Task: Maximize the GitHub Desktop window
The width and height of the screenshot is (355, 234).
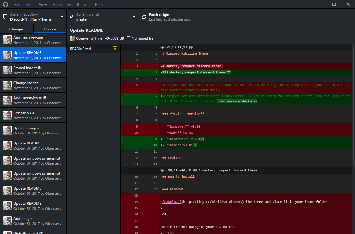Action: click(x=334, y=4)
